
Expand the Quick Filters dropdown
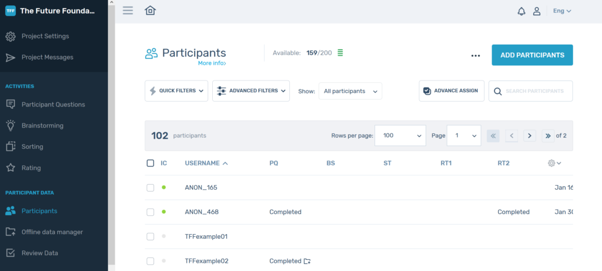point(176,91)
